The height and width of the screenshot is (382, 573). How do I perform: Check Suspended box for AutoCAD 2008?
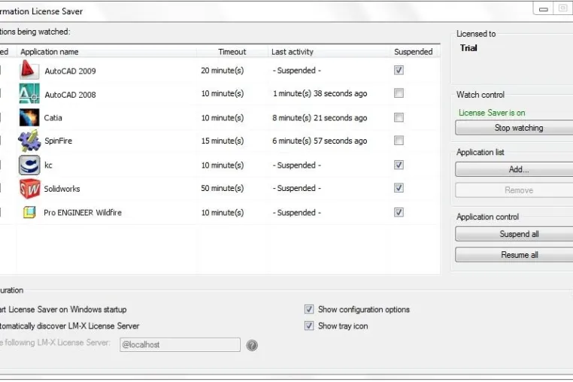(399, 92)
